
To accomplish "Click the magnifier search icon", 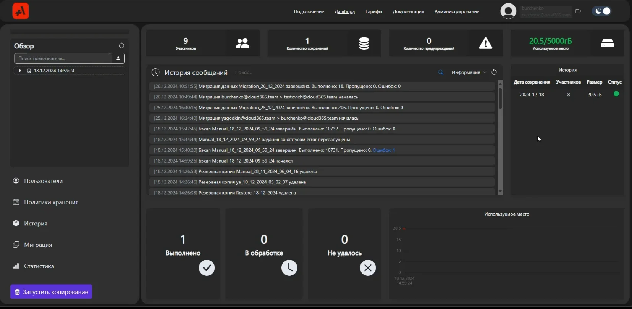I will tap(441, 72).
